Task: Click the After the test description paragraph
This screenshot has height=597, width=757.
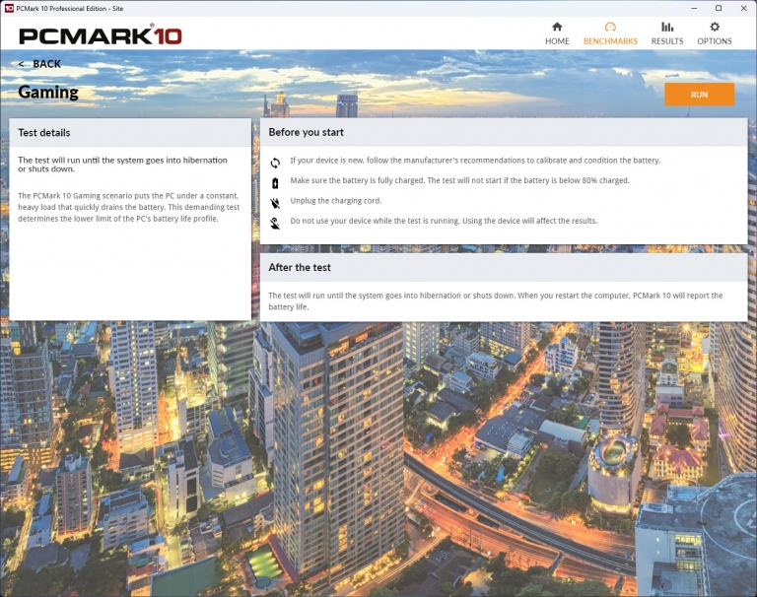Action: click(496, 301)
